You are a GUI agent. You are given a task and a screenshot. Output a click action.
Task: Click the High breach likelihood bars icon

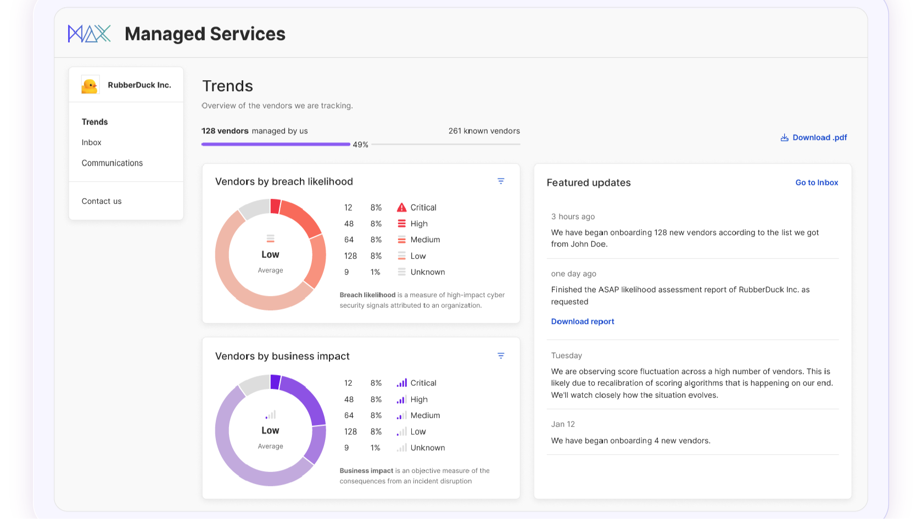(x=401, y=224)
